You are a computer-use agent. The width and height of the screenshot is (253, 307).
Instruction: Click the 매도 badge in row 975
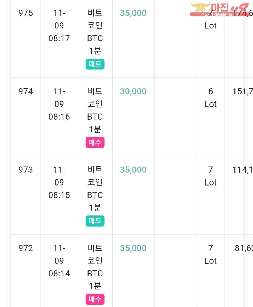pyautogui.click(x=95, y=64)
